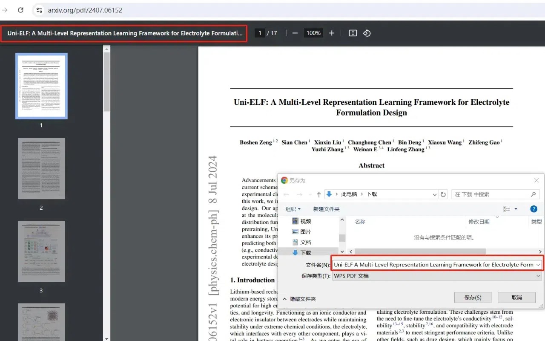Open the 组织 dropdown menu
This screenshot has width=545, height=341.
(x=293, y=209)
